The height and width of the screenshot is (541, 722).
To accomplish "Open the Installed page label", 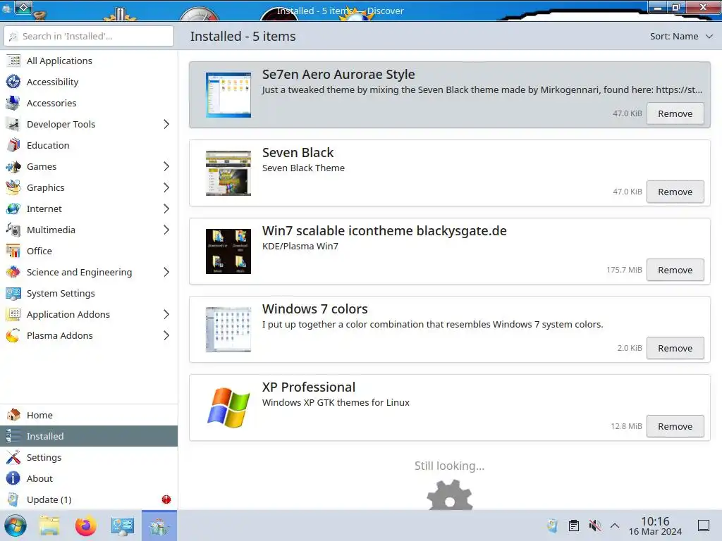I will [45, 436].
